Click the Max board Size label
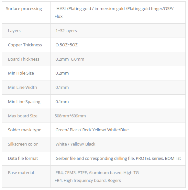This screenshot has width=188, height=190. tap(23, 116)
